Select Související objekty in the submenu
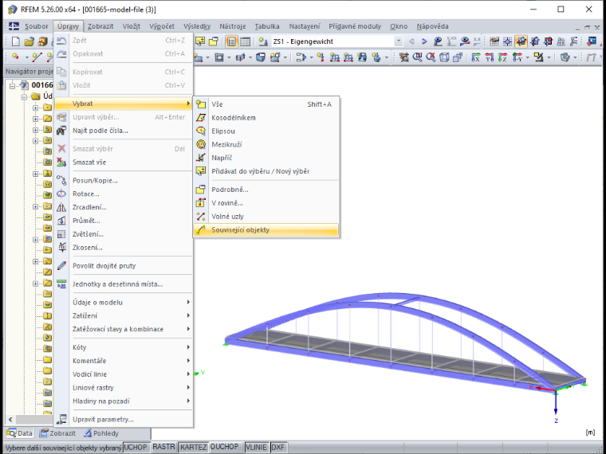Viewport: 606px width, 454px height. click(x=266, y=229)
